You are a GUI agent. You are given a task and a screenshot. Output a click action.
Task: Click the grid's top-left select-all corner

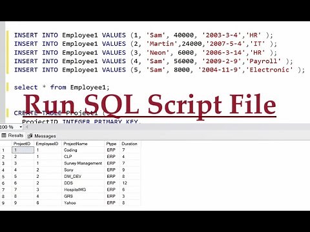[x=6, y=144]
